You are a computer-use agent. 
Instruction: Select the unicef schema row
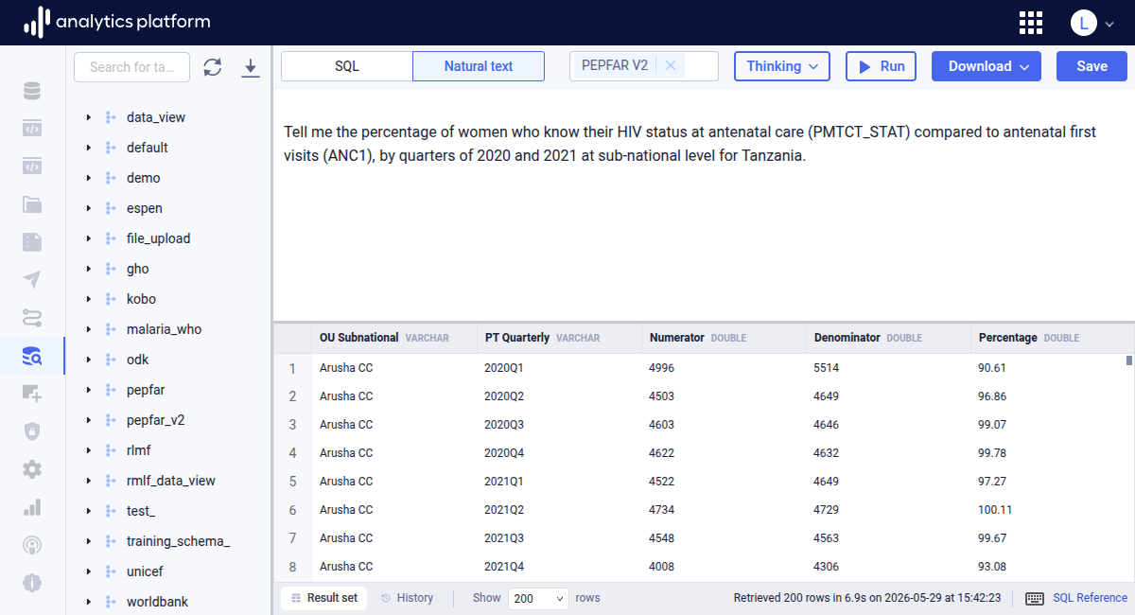pyautogui.click(x=168, y=571)
